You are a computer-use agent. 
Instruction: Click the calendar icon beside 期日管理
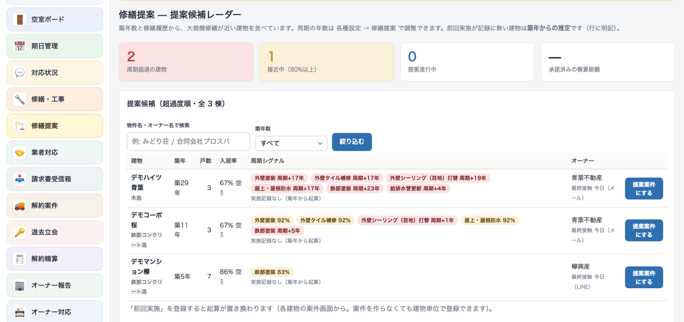20,46
